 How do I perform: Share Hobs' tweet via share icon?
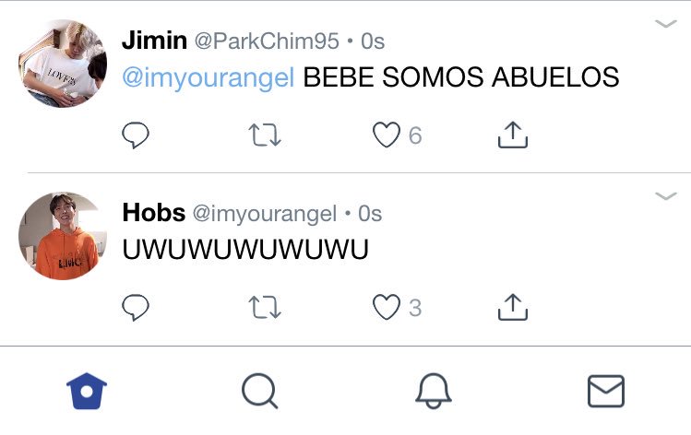[513, 307]
